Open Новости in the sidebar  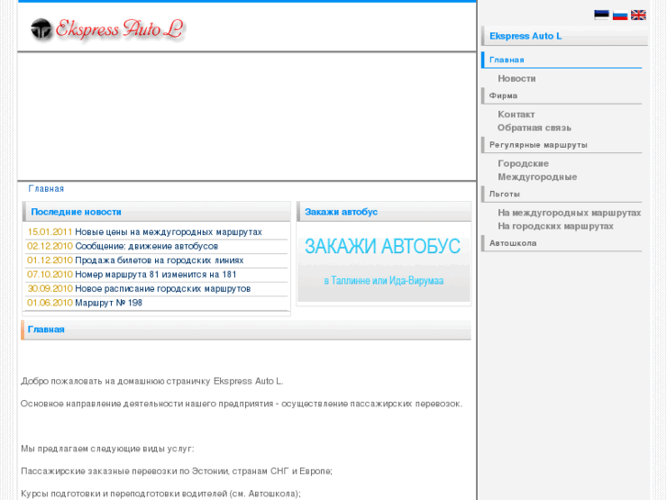pyautogui.click(x=517, y=79)
